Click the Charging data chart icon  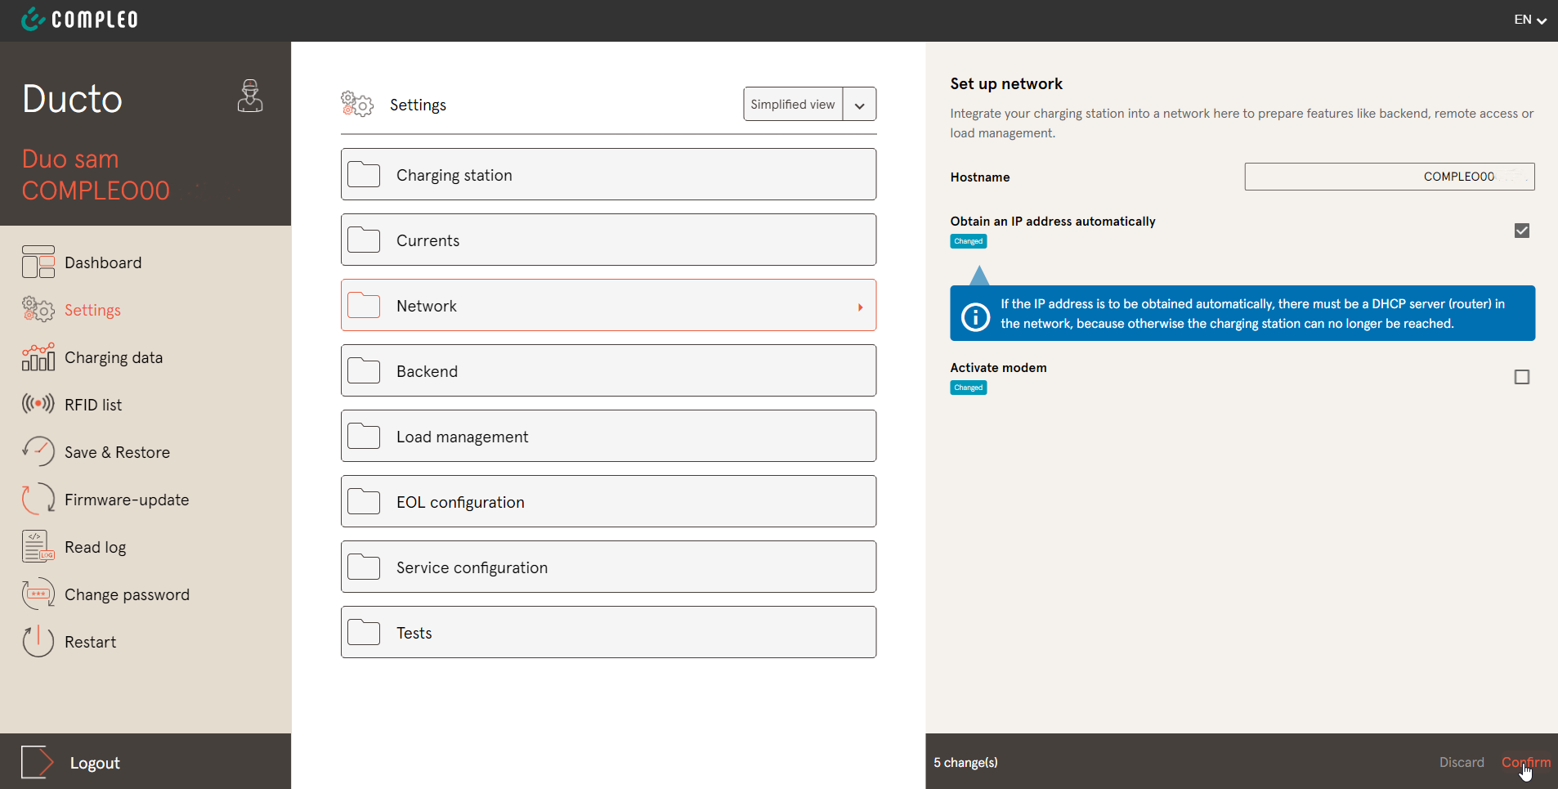pyautogui.click(x=38, y=357)
